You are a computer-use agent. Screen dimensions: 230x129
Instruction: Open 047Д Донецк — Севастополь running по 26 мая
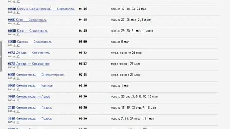click(29, 53)
